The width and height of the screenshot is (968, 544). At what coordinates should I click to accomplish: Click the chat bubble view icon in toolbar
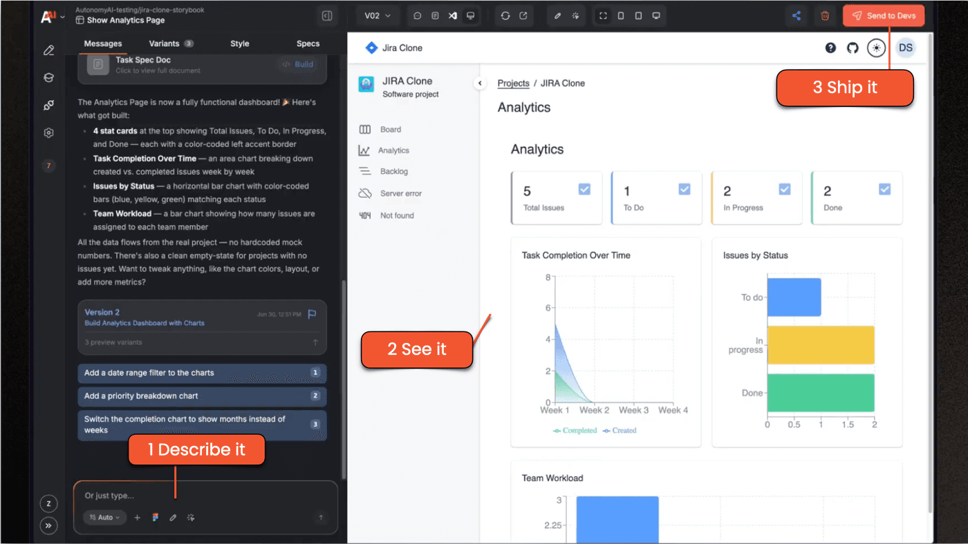click(x=418, y=16)
